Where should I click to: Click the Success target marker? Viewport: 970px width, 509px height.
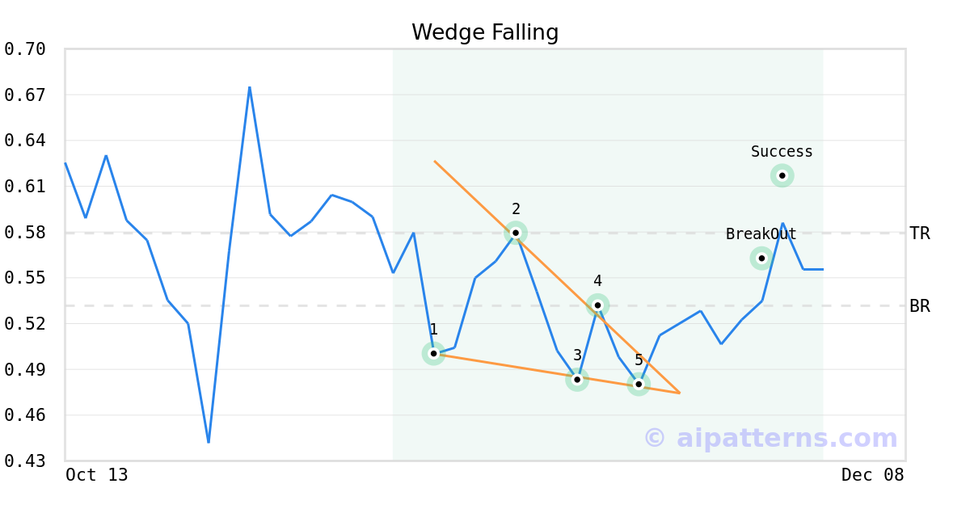pyautogui.click(x=782, y=175)
